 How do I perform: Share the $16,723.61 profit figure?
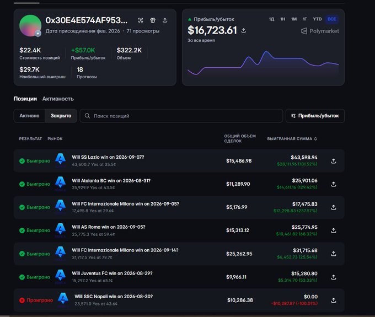(243, 31)
